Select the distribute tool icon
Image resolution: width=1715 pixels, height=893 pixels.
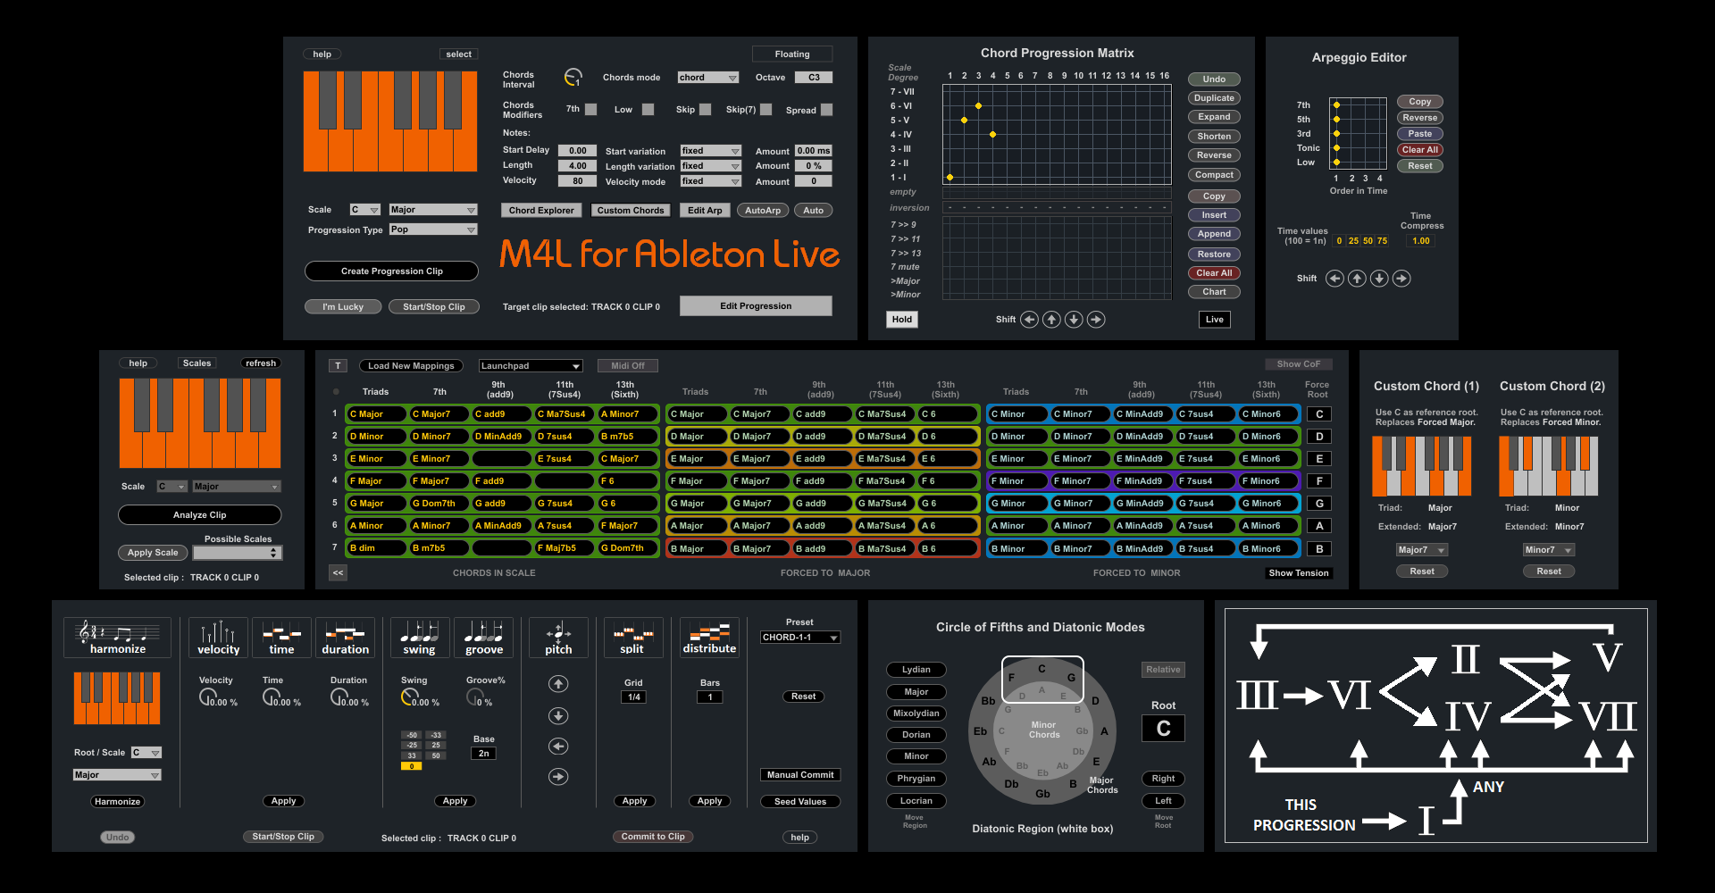point(709,638)
